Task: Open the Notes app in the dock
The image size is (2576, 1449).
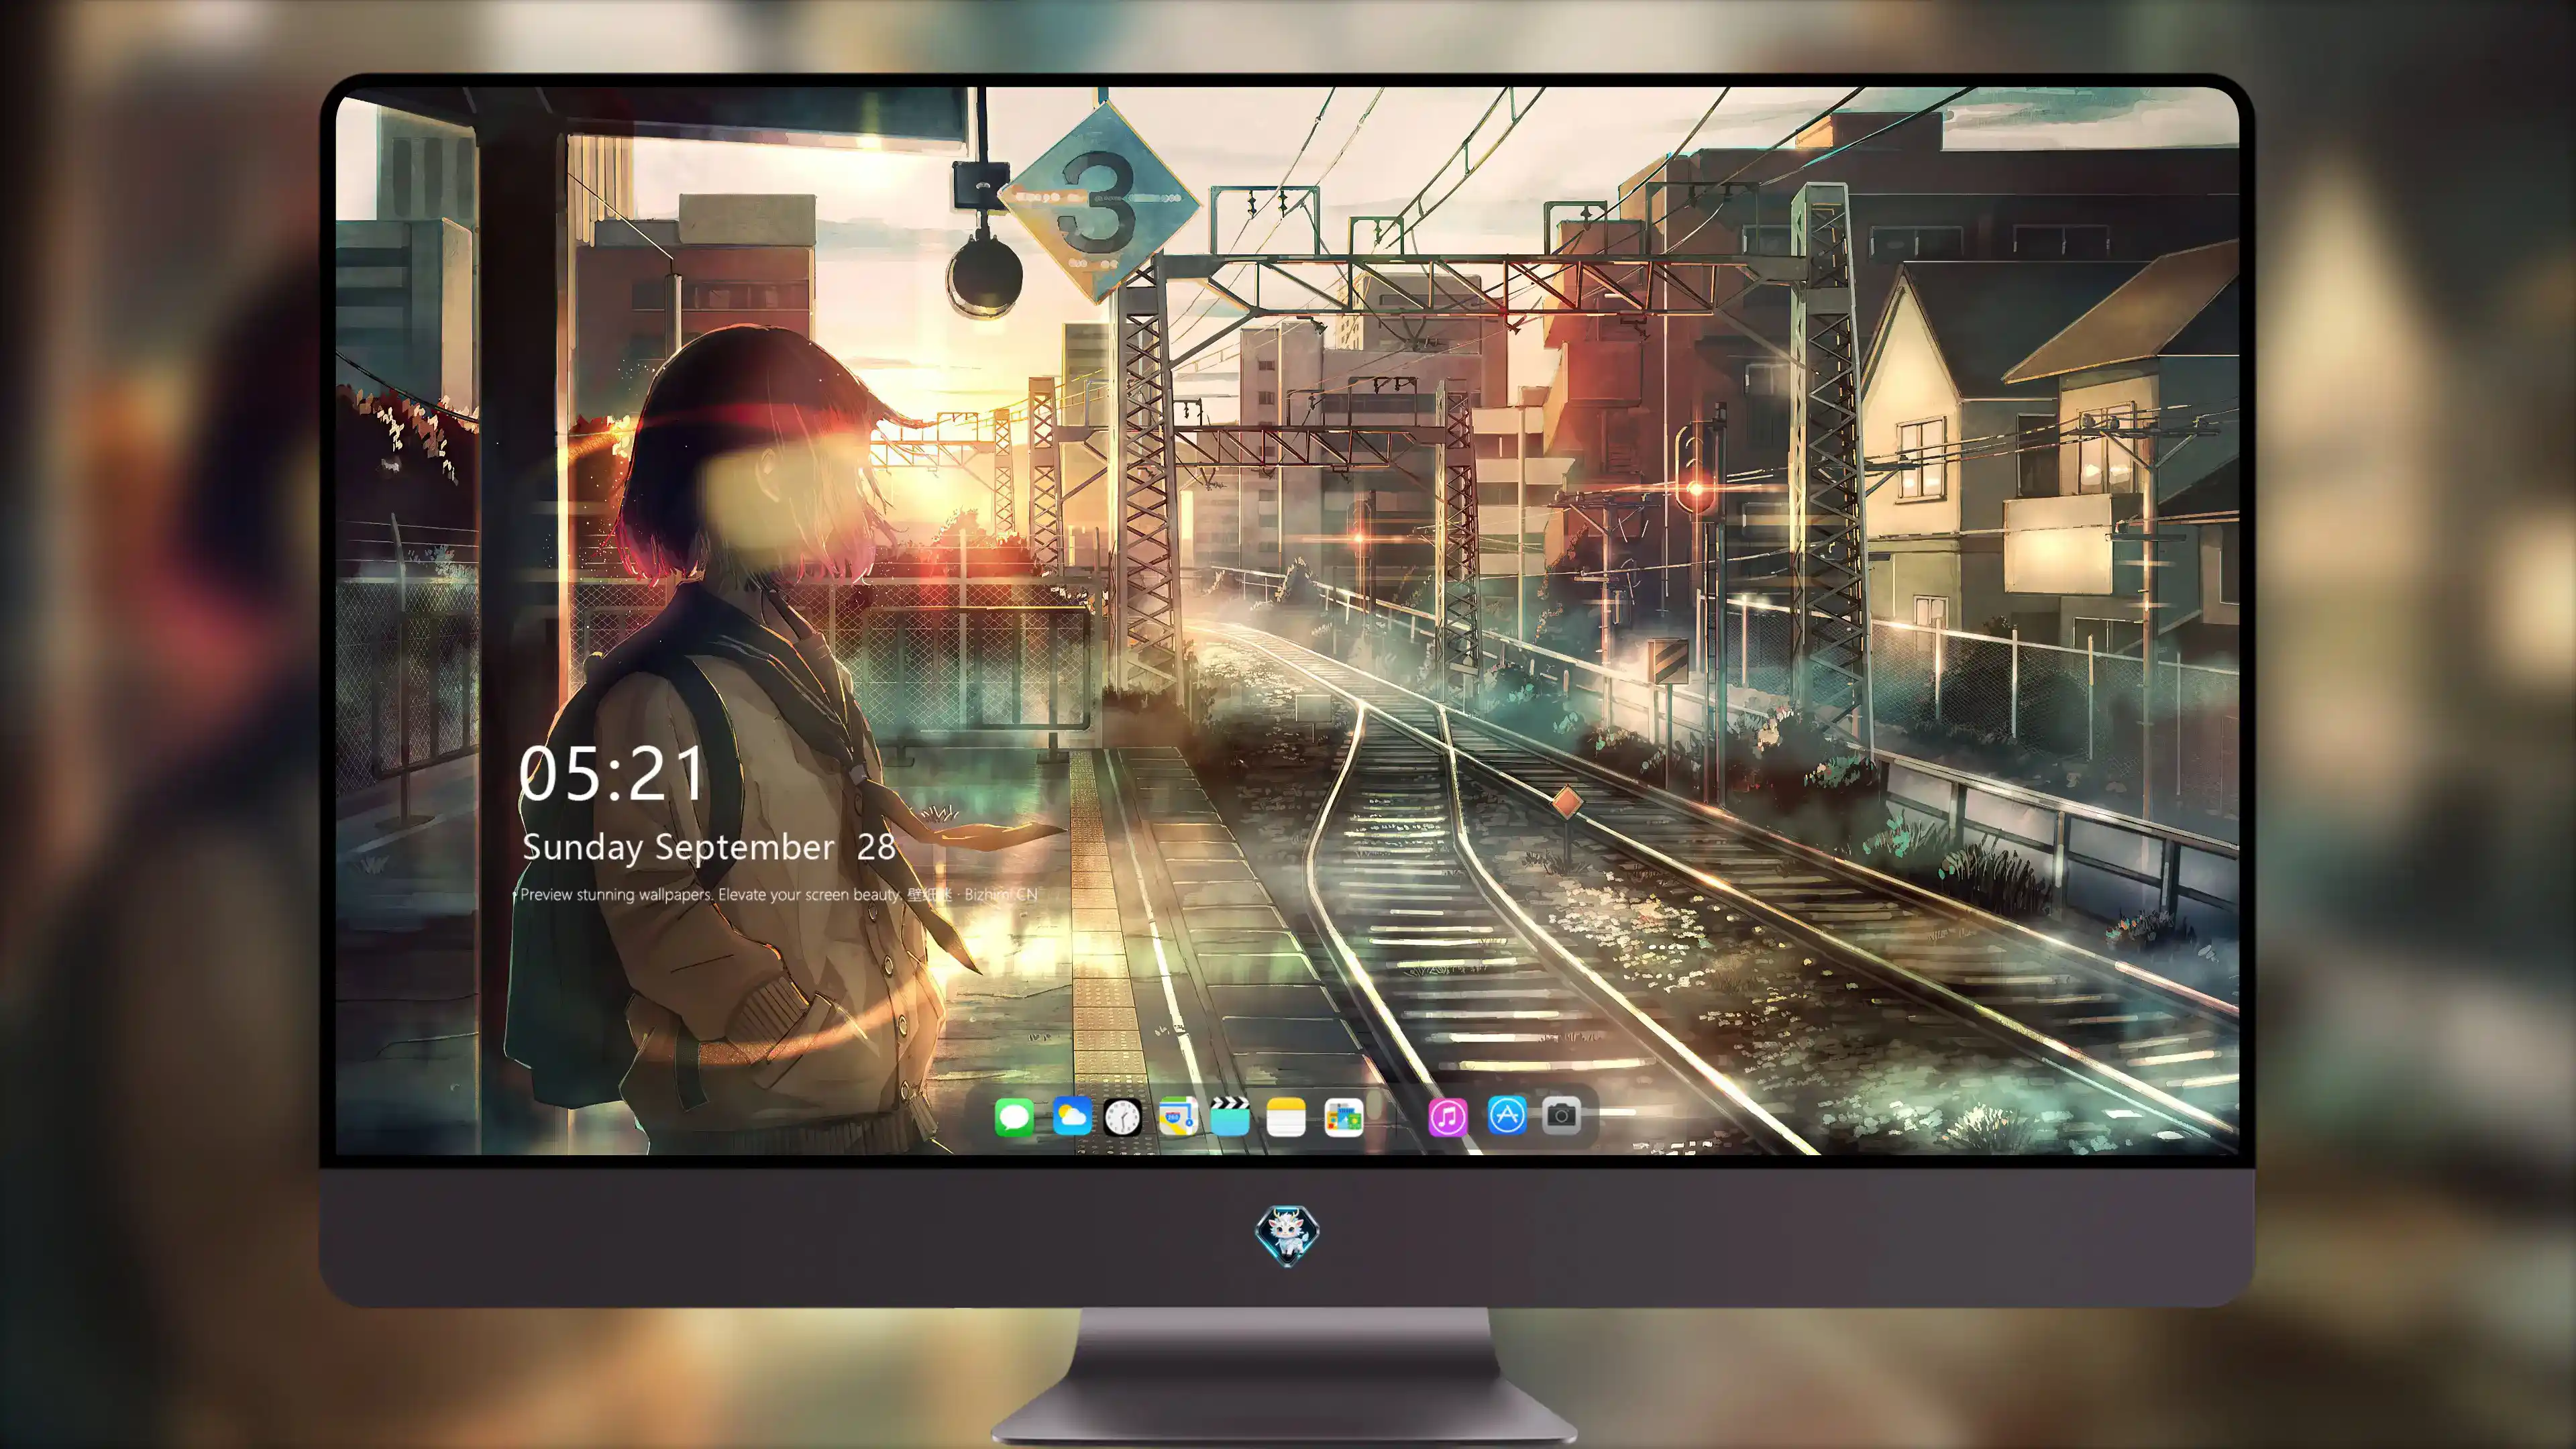Action: click(1286, 1116)
